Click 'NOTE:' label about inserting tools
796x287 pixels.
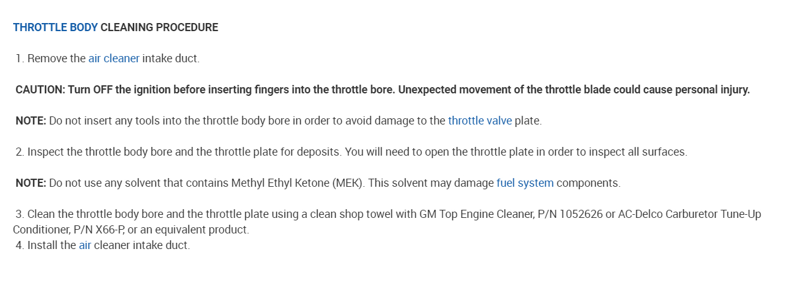tap(31, 121)
